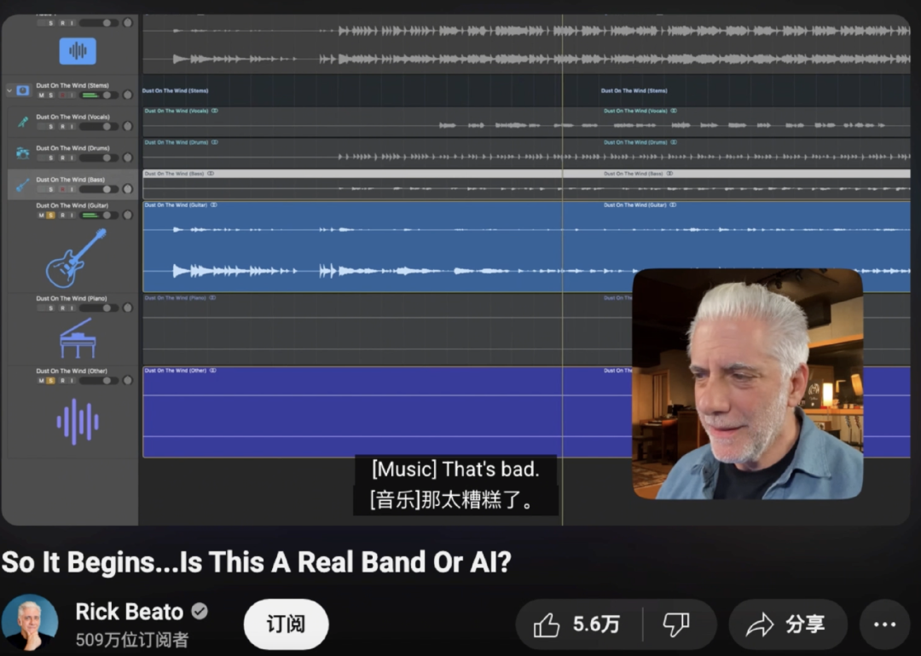This screenshot has width=921, height=656.
Task: Select the 'Dust On The Wind (Stems)' track header name
Action: [72, 86]
